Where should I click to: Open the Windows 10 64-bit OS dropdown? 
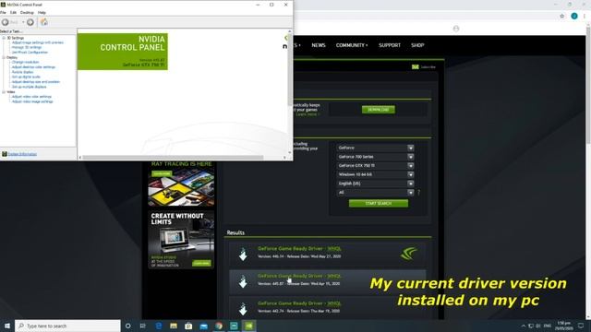pos(376,174)
